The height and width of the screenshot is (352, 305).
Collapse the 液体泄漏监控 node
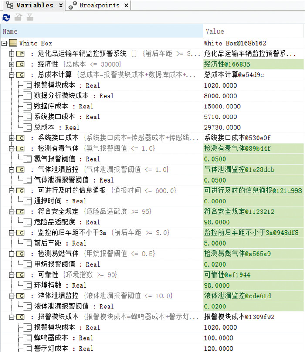coord(11,296)
